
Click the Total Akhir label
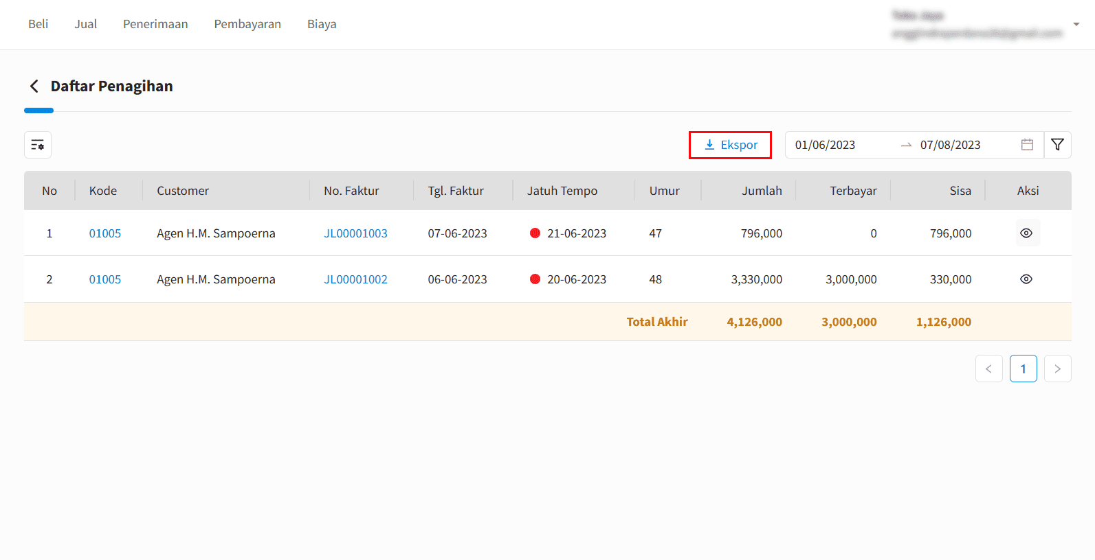point(657,322)
